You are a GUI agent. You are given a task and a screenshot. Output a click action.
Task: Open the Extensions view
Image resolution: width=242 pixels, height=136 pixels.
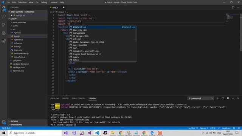4,41
